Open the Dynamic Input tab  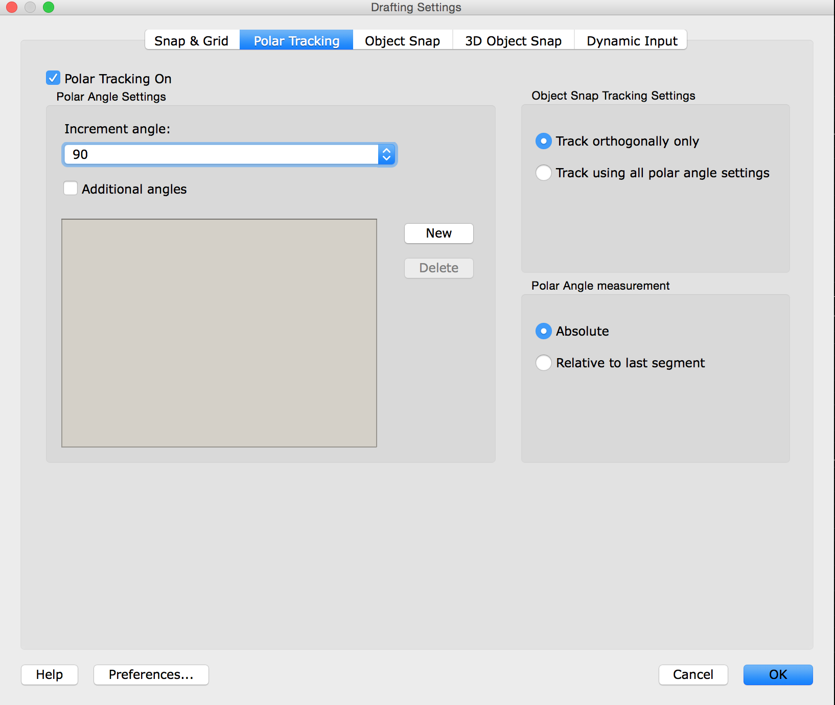(632, 41)
